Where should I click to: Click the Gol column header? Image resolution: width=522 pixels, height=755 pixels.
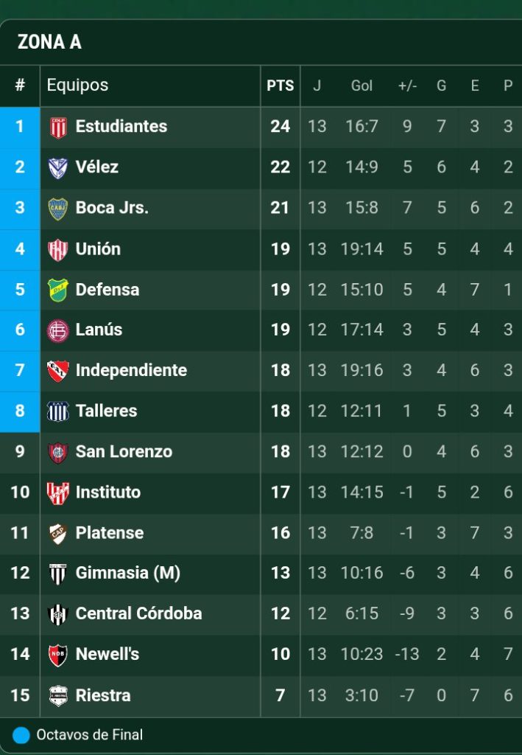361,86
